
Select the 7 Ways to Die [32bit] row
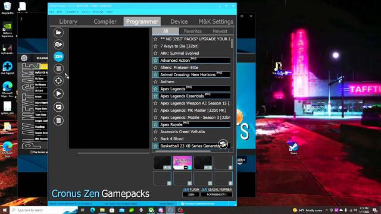pos(191,46)
